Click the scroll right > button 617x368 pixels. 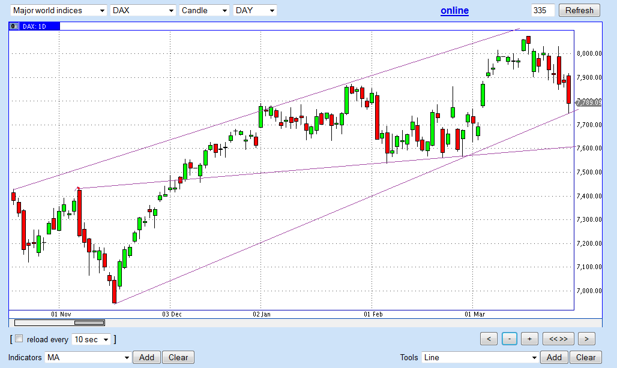(x=587, y=339)
